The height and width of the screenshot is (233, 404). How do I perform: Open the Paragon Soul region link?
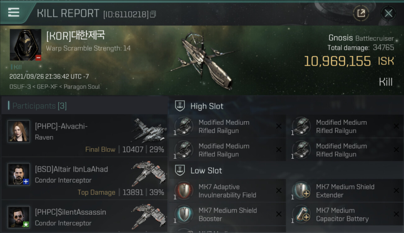[82, 87]
